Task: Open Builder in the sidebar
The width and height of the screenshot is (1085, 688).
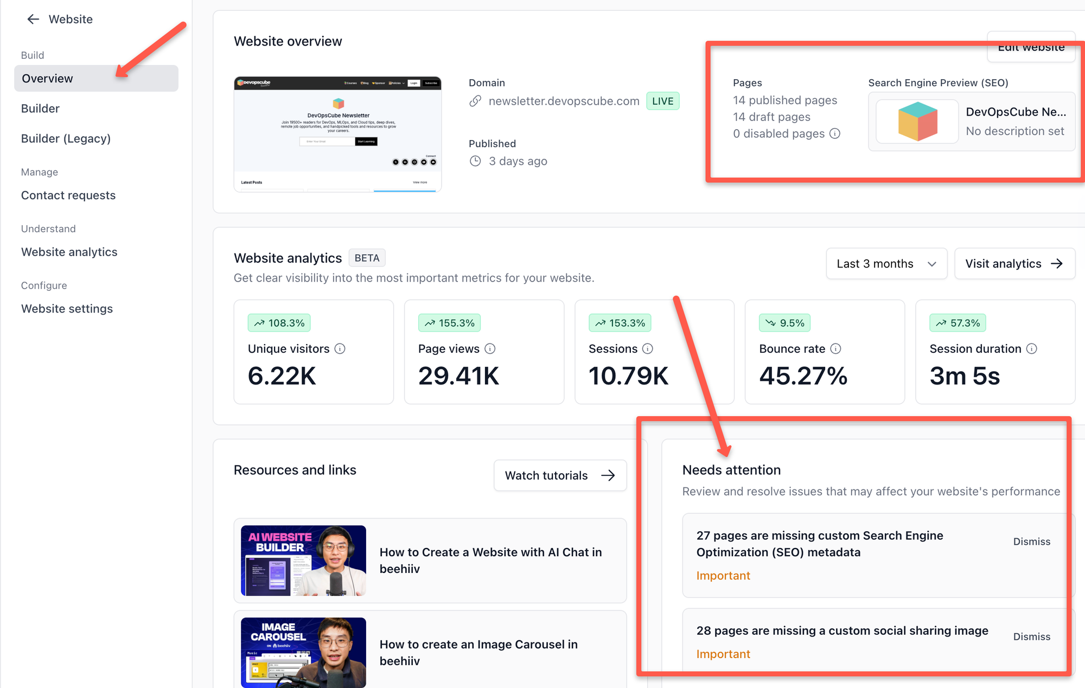Action: tap(40, 109)
